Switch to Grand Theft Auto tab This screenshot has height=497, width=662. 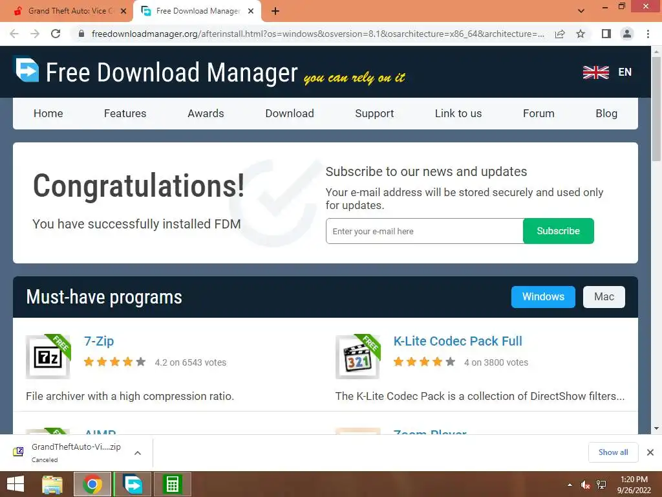[x=70, y=11]
